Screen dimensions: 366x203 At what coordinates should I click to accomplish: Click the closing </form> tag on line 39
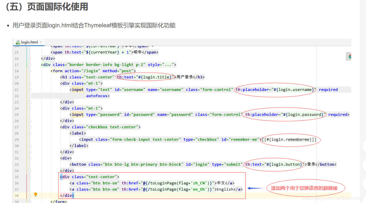tap(59, 201)
